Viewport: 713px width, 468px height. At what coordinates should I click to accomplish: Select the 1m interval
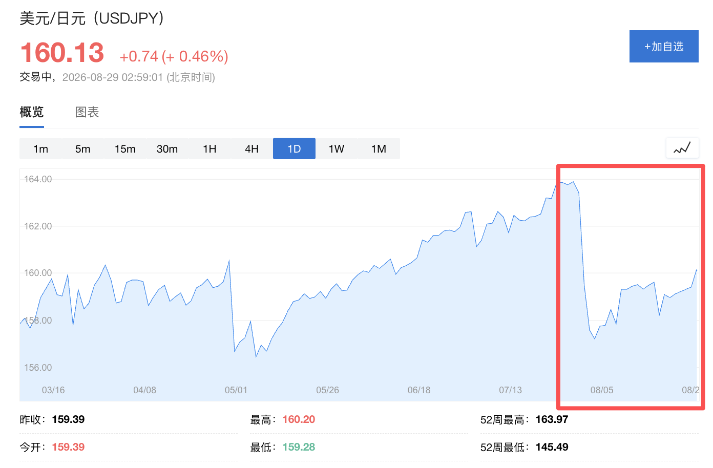(x=40, y=148)
